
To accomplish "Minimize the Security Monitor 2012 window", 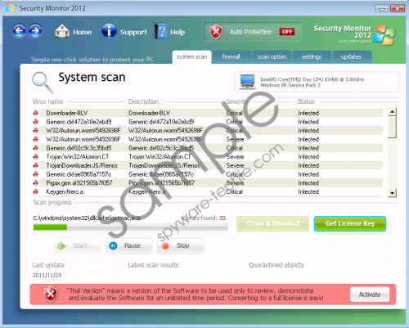I will [x=381, y=8].
